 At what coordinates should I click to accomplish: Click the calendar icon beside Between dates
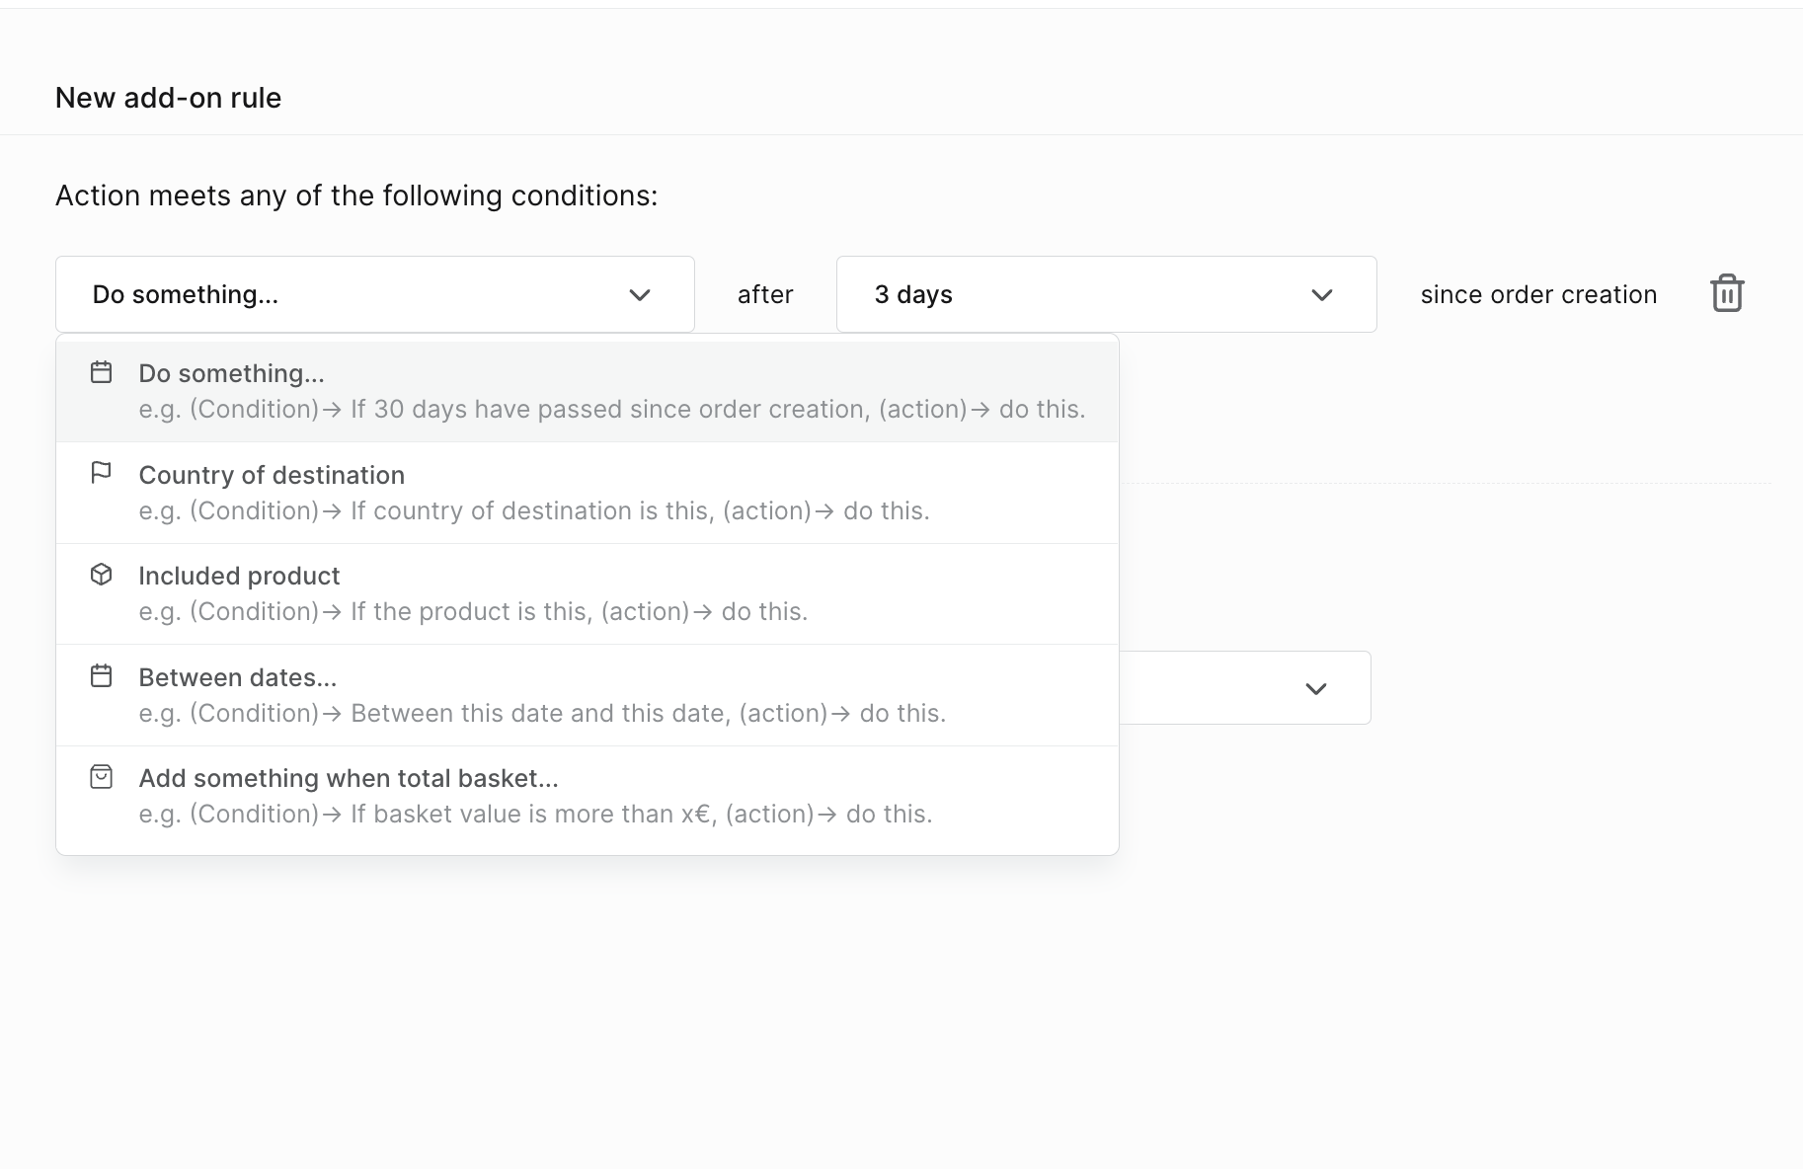tap(101, 676)
